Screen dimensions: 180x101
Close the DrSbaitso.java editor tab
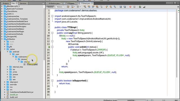(61, 3)
